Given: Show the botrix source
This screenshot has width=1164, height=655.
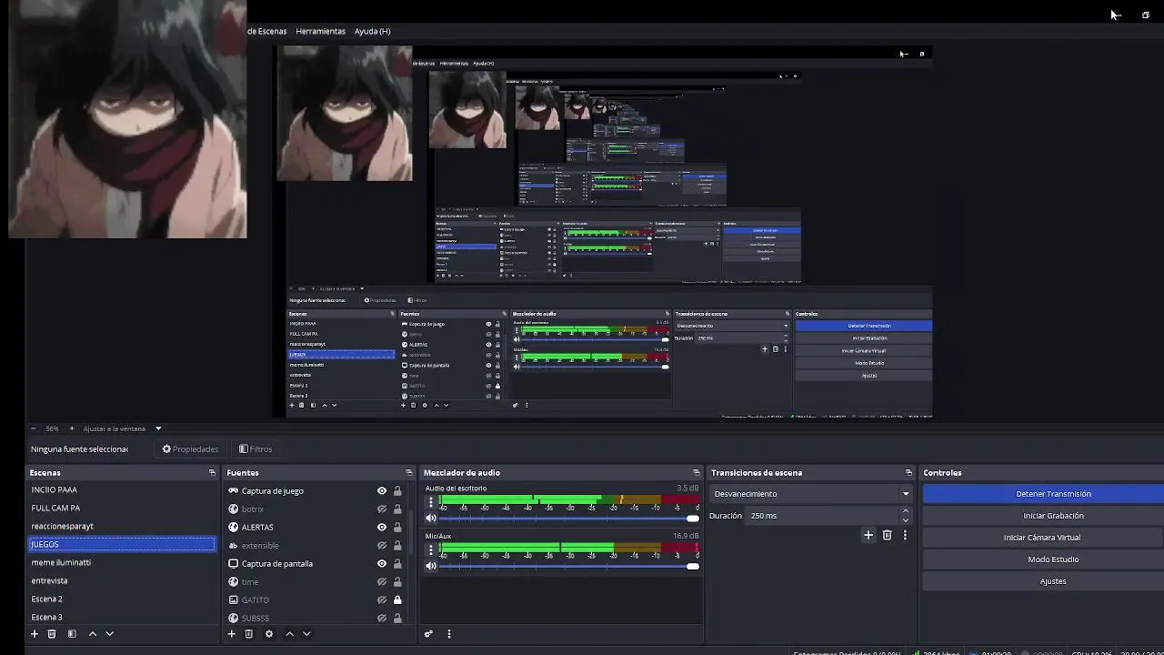Looking at the screenshot, I should coord(382,509).
